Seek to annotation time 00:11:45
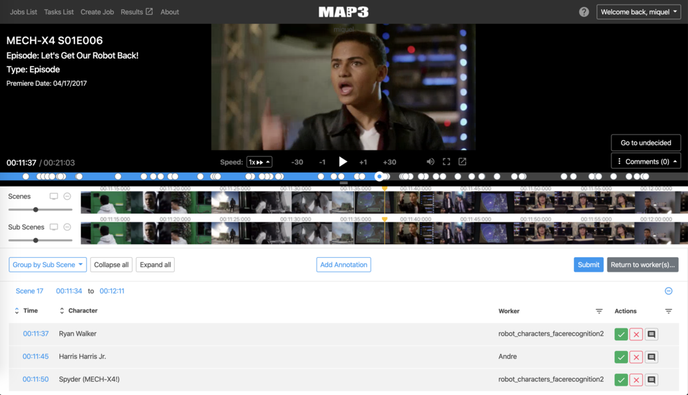Viewport: 688px width, 395px height. pos(35,356)
